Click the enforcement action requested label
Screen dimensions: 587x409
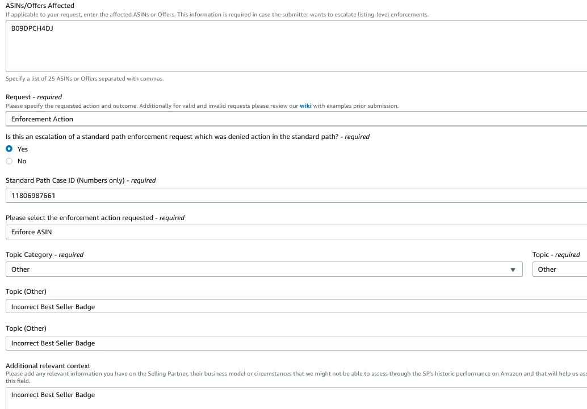[x=94, y=218]
